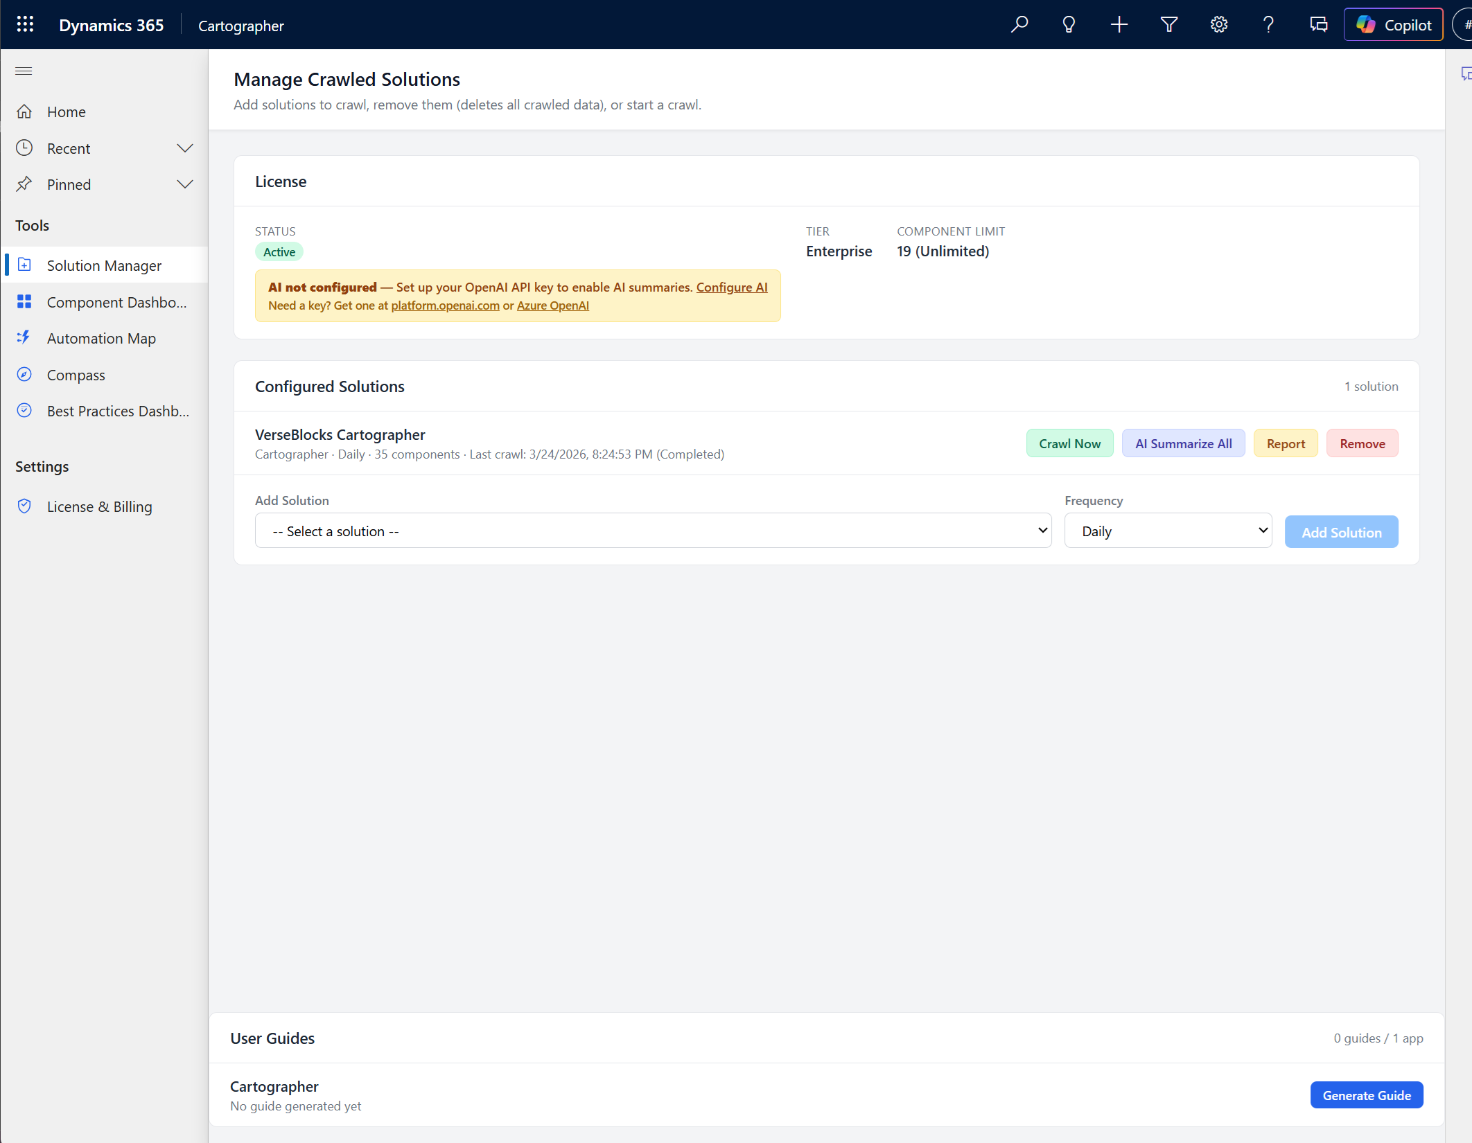The image size is (1472, 1143).
Task: Click the VerseBlocks Cartographer solution name
Action: tap(340, 434)
